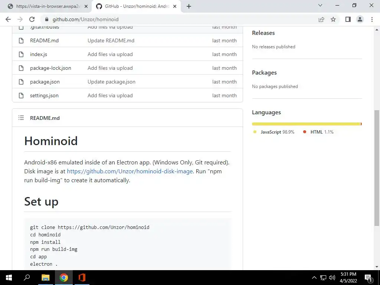Open 'Update README.md' commit message
380x285 pixels.
click(111, 40)
